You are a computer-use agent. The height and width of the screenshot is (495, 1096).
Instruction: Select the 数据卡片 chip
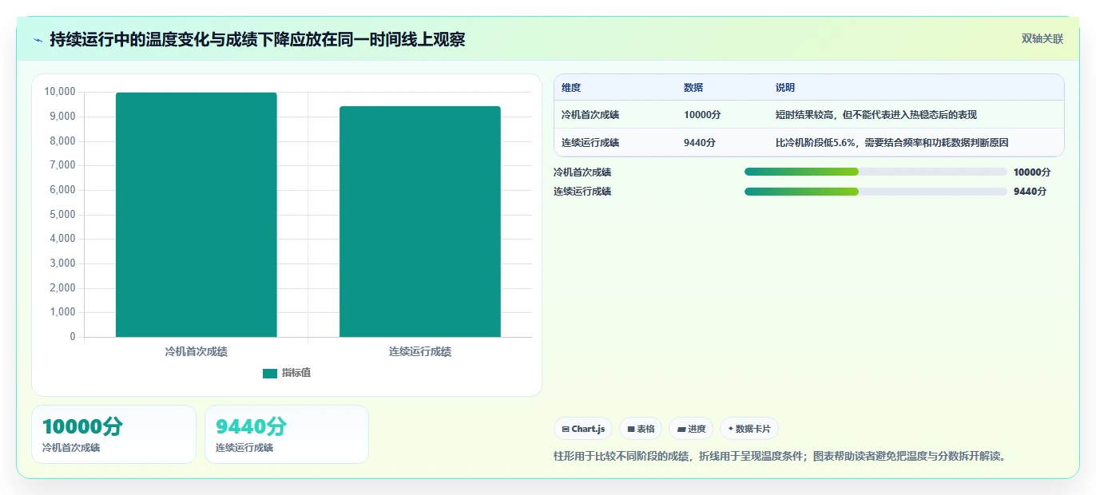(x=749, y=429)
